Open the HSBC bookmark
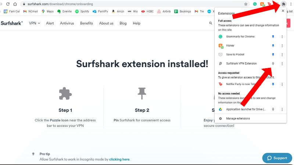Viewport: 294px width, 165px height. (147, 11)
